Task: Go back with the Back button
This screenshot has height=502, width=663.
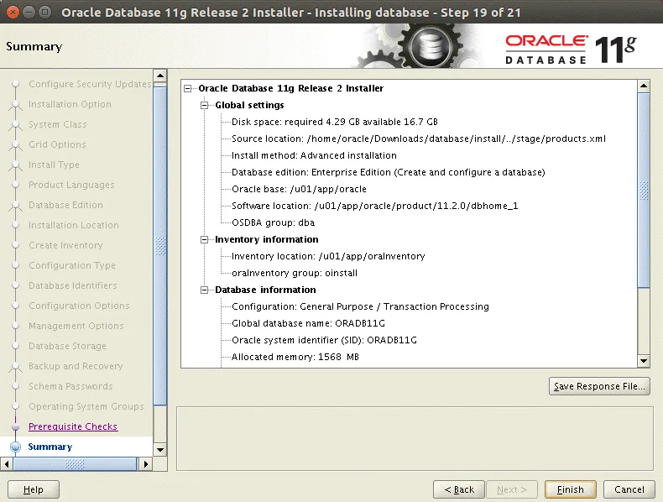Action: point(459,489)
